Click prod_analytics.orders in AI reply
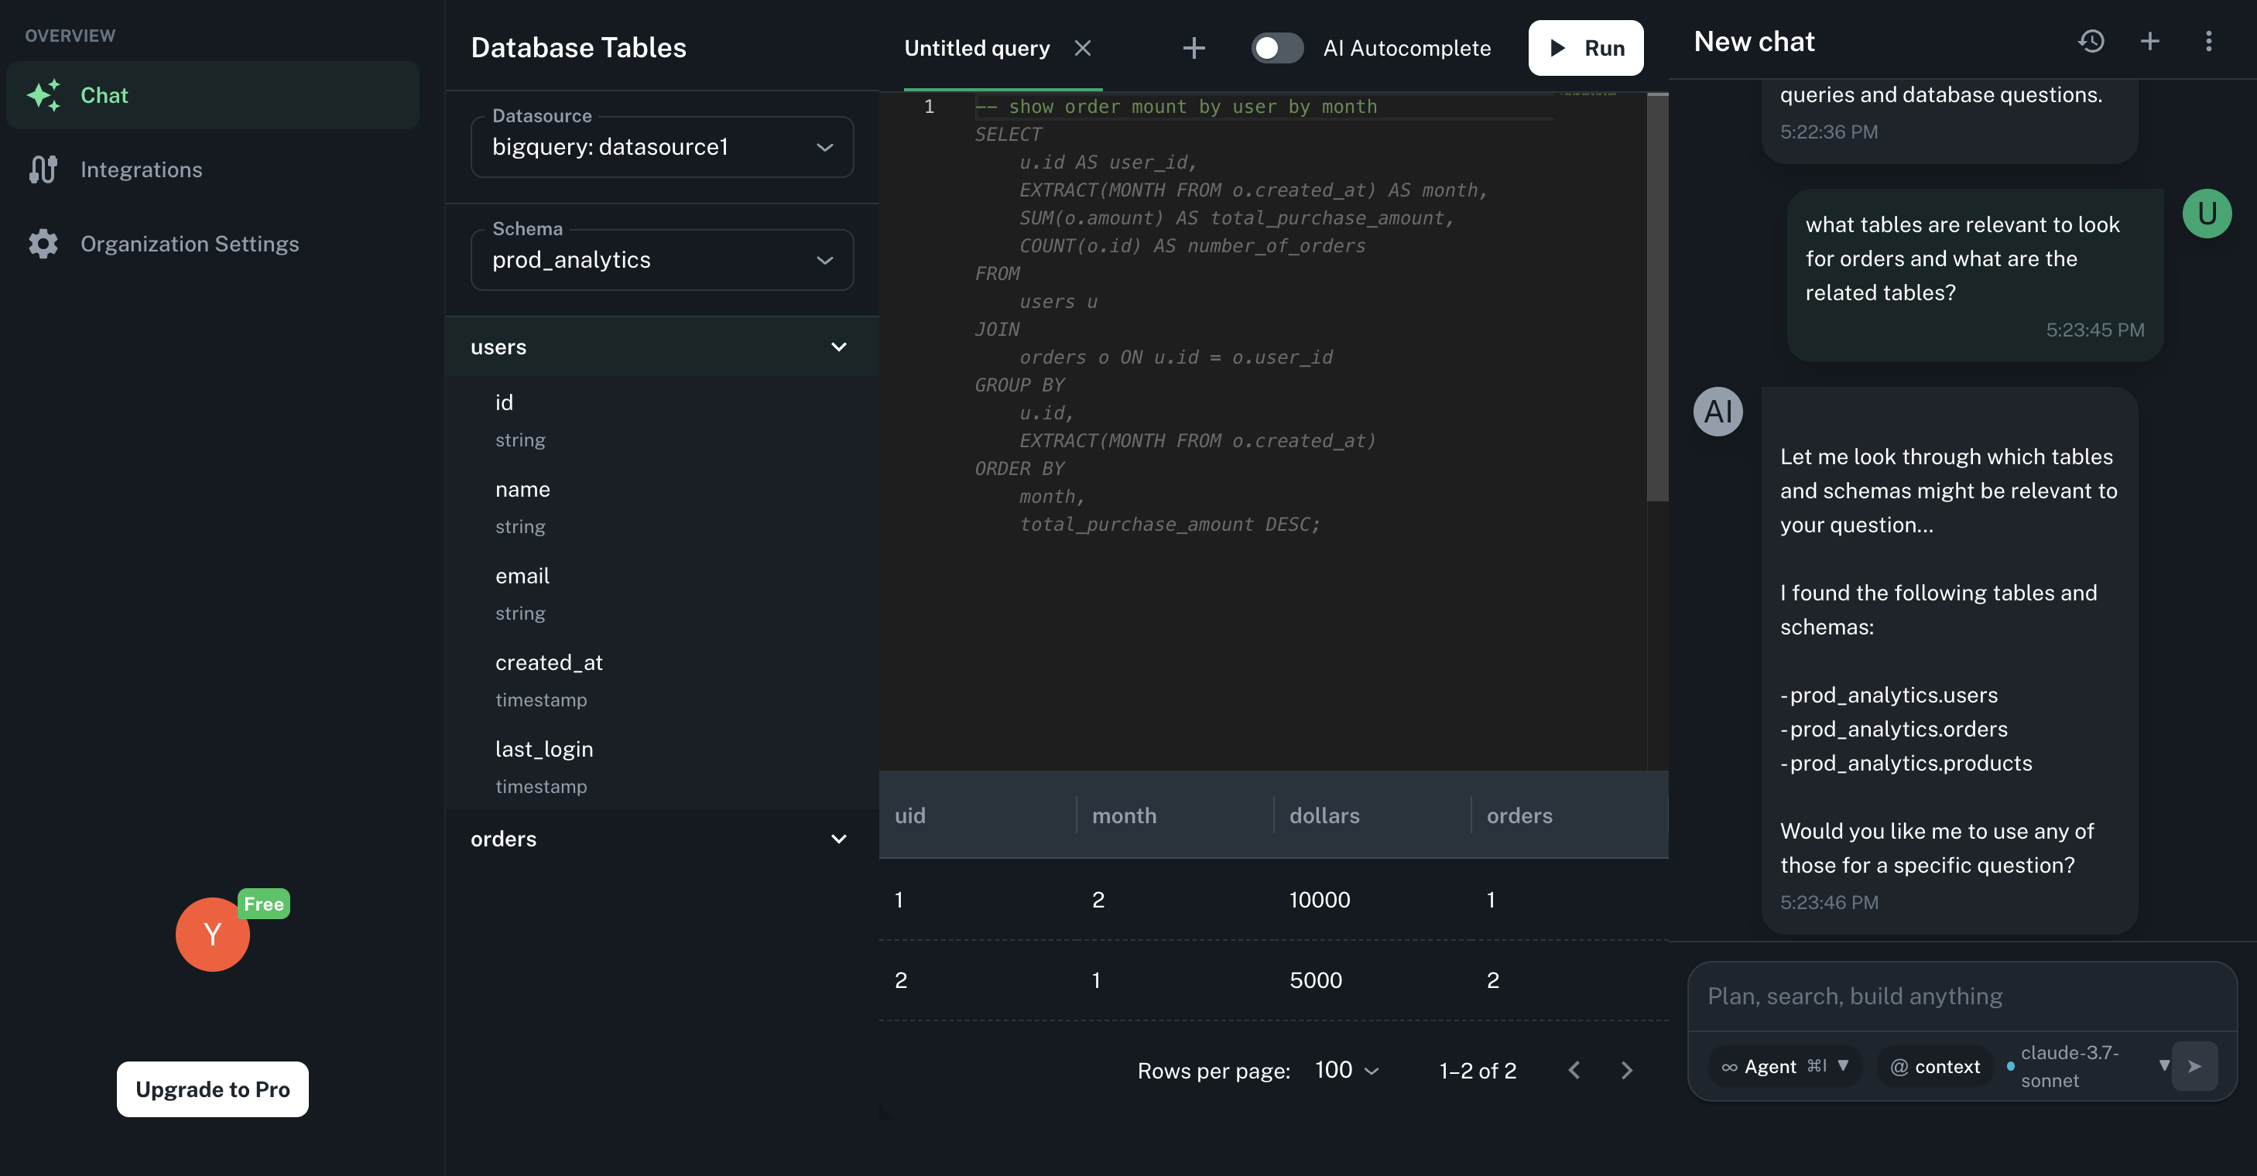 click(x=1899, y=730)
